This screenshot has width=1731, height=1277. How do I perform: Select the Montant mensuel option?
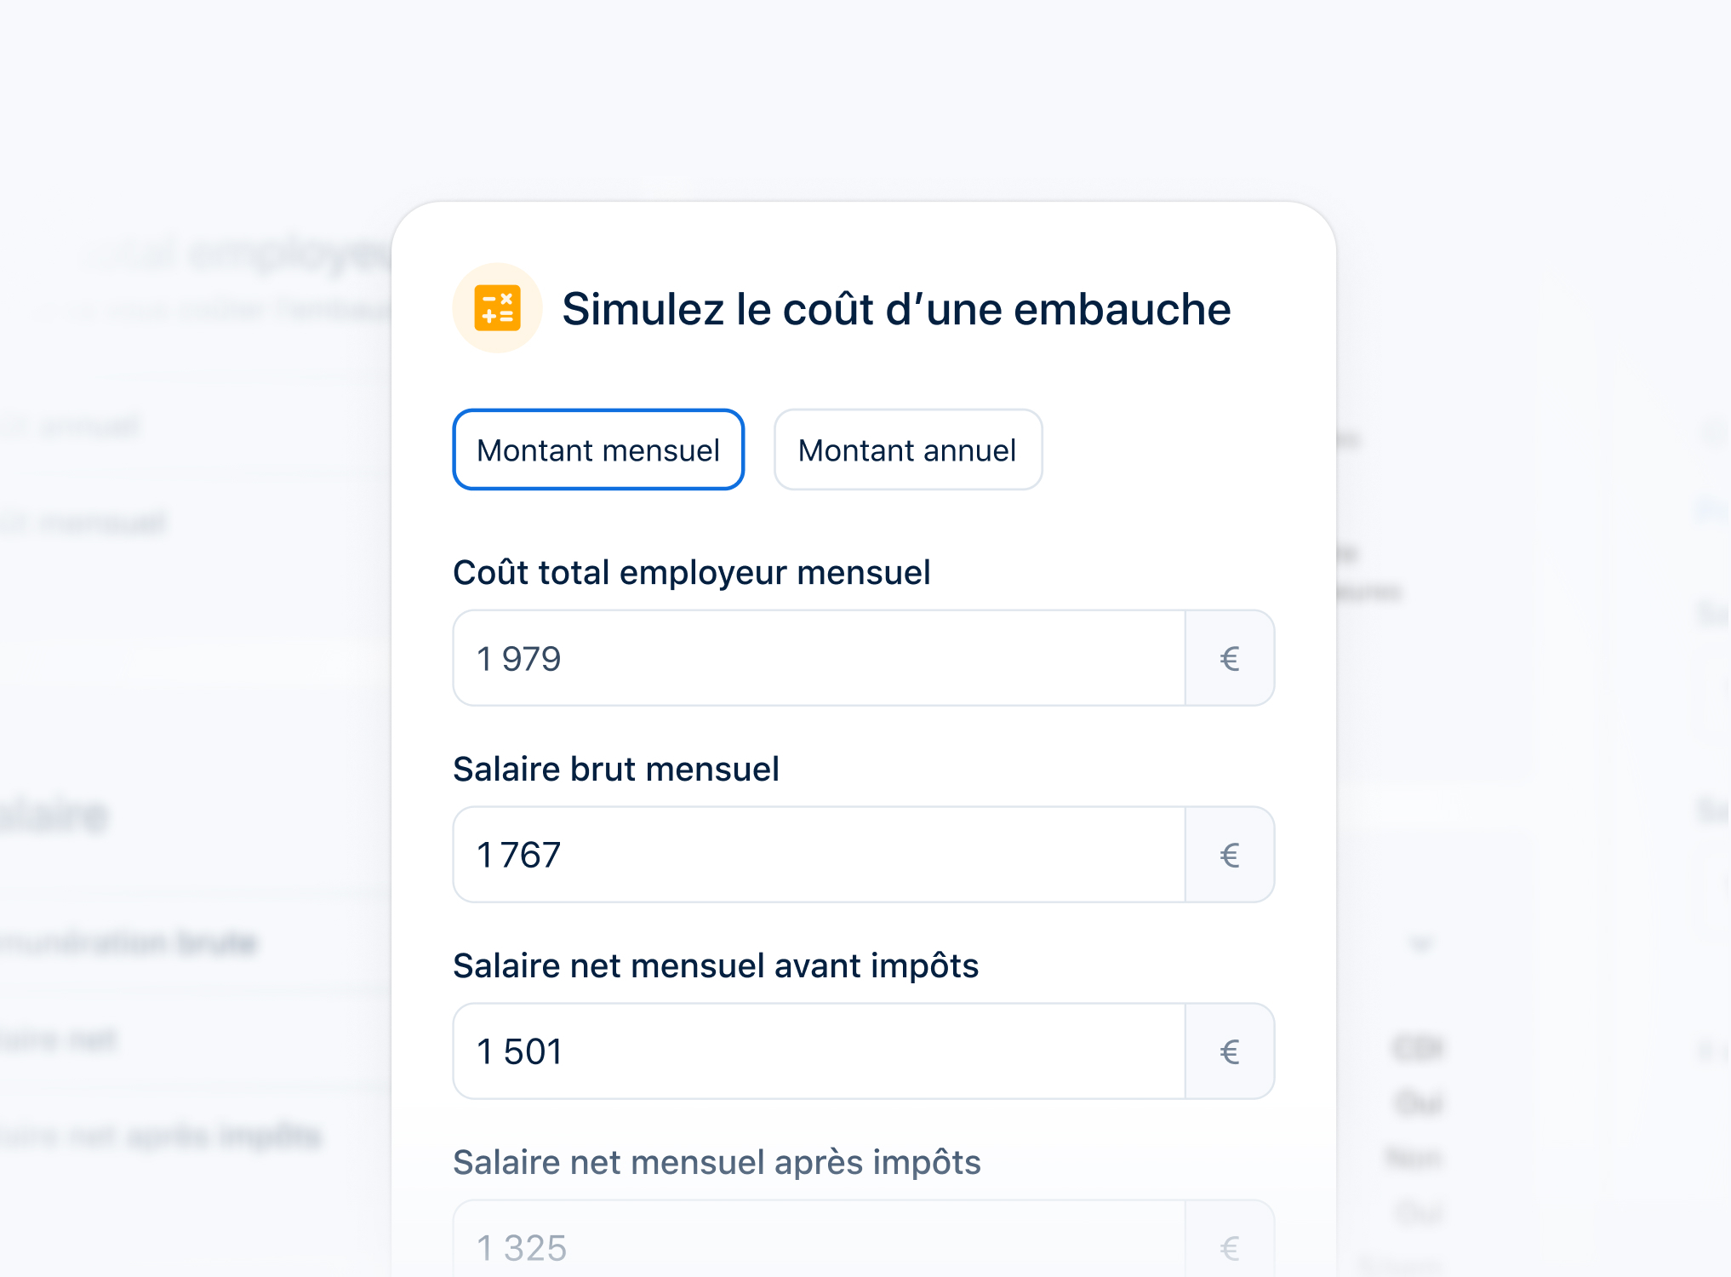click(598, 450)
